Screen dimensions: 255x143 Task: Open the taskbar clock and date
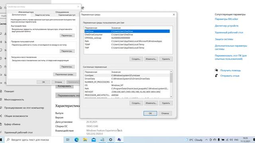(245, 139)
